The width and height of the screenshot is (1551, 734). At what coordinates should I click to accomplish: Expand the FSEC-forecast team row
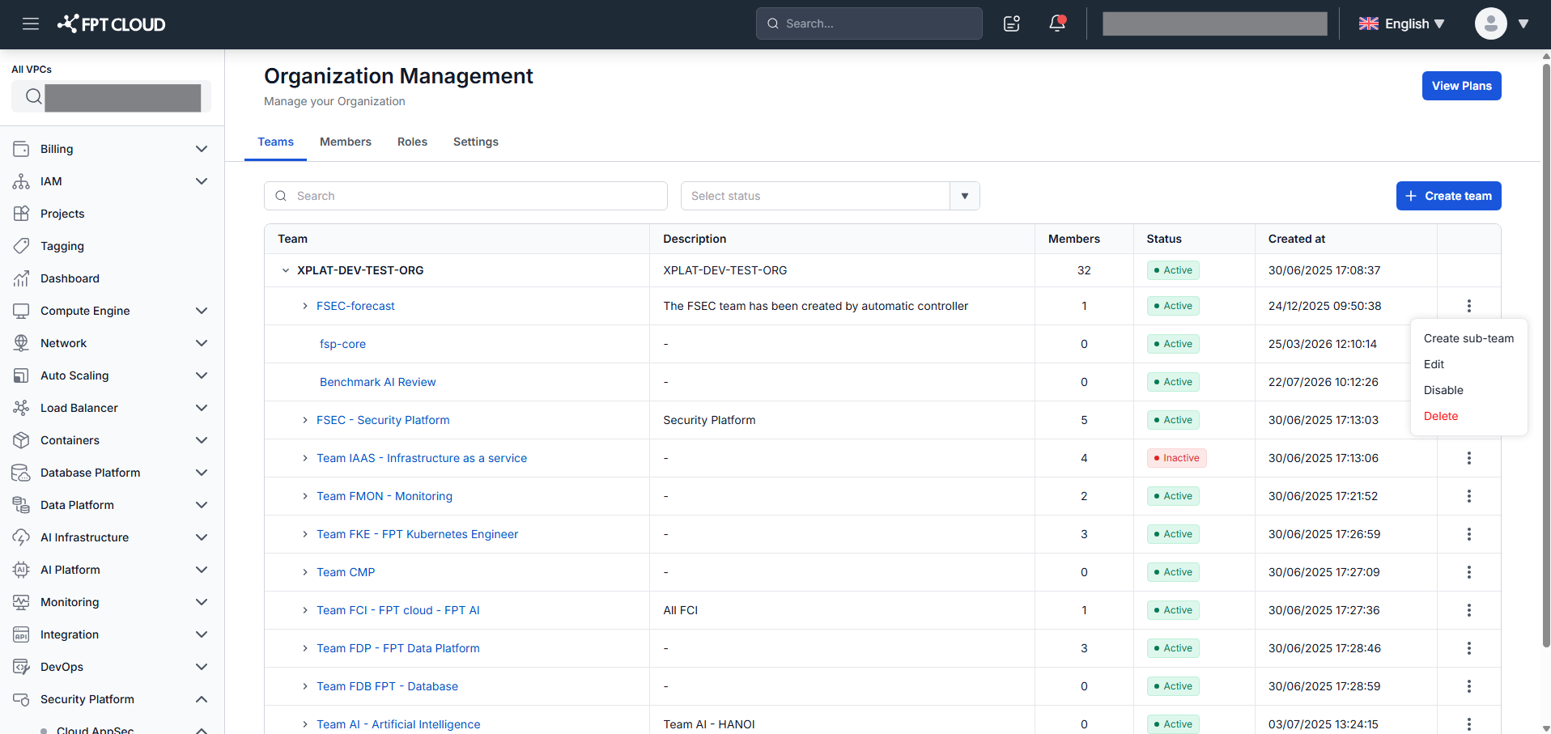(305, 306)
